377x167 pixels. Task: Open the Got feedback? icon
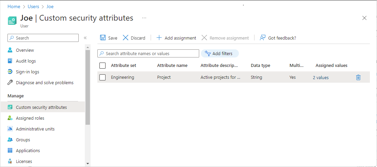click(x=263, y=38)
